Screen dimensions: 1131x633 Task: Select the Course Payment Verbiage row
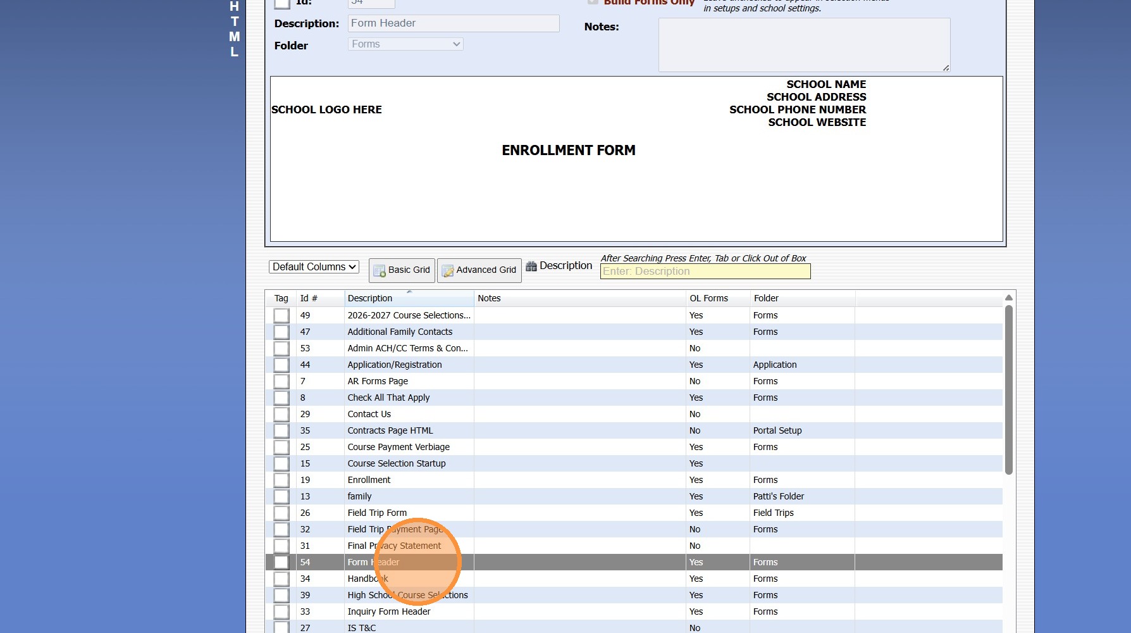coord(634,447)
